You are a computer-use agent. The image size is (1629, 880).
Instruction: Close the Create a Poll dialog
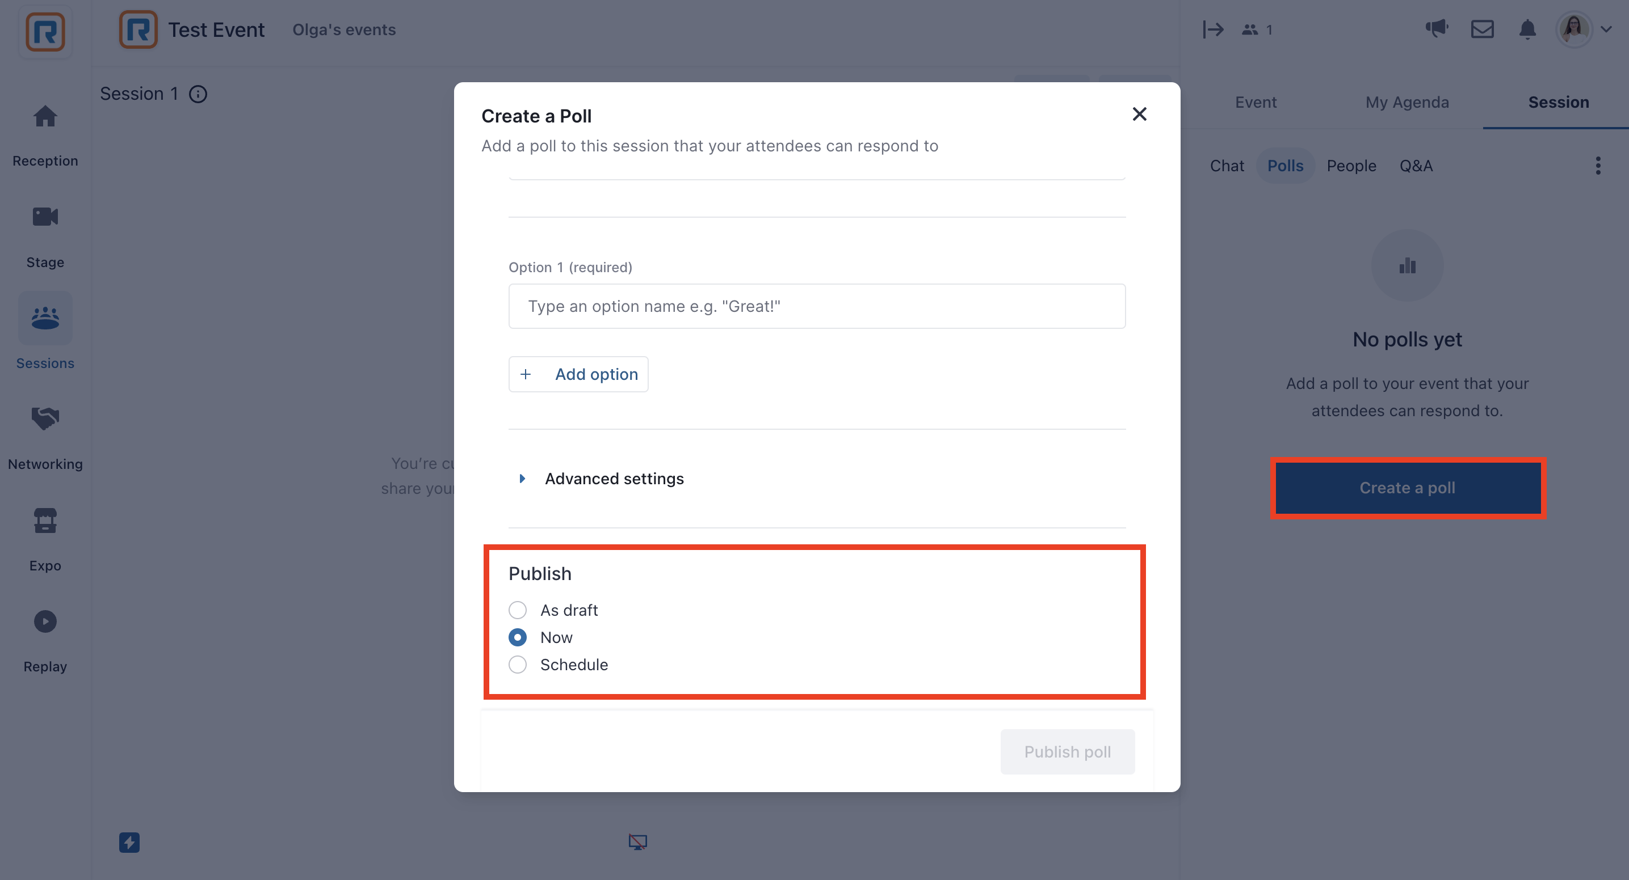(1139, 114)
